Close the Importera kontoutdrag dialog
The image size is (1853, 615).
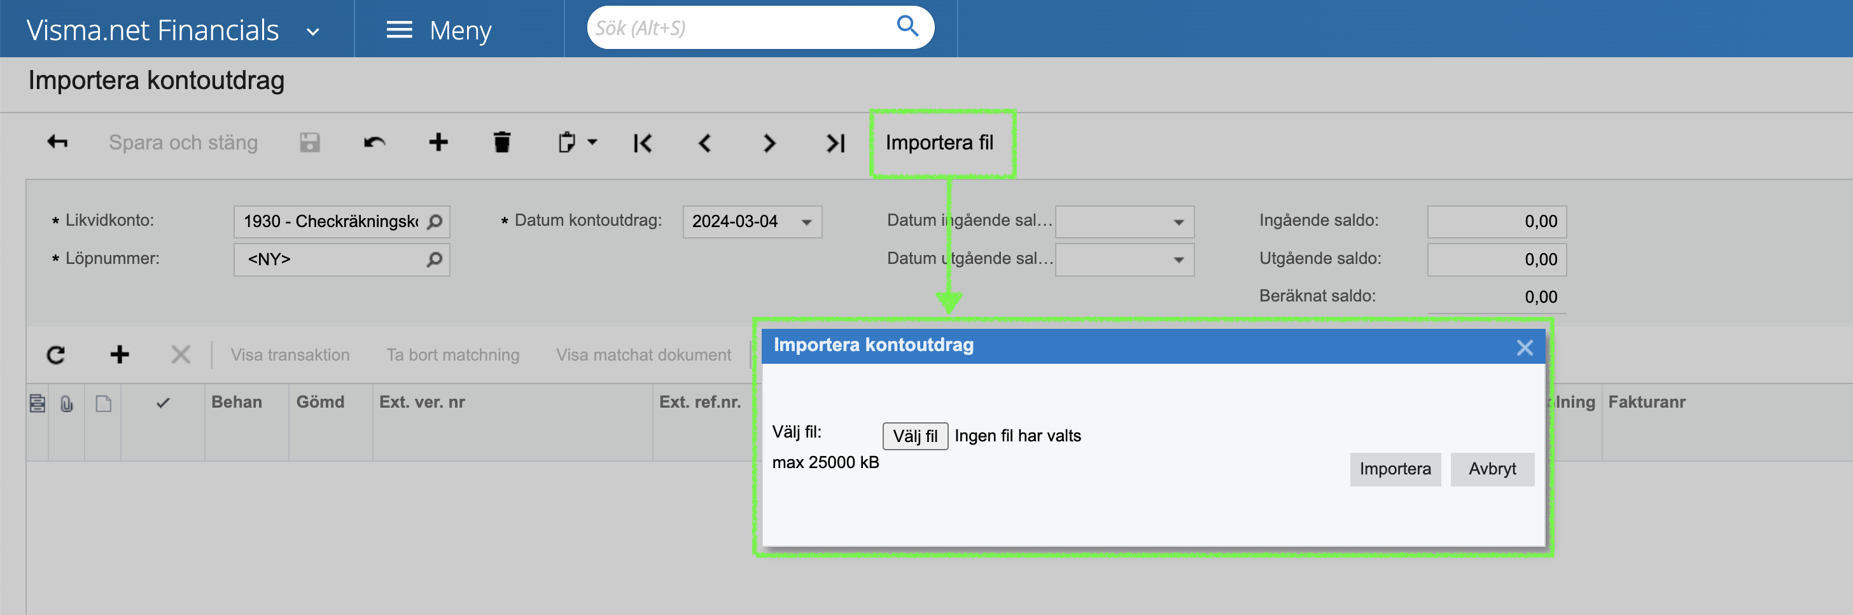(x=1524, y=348)
